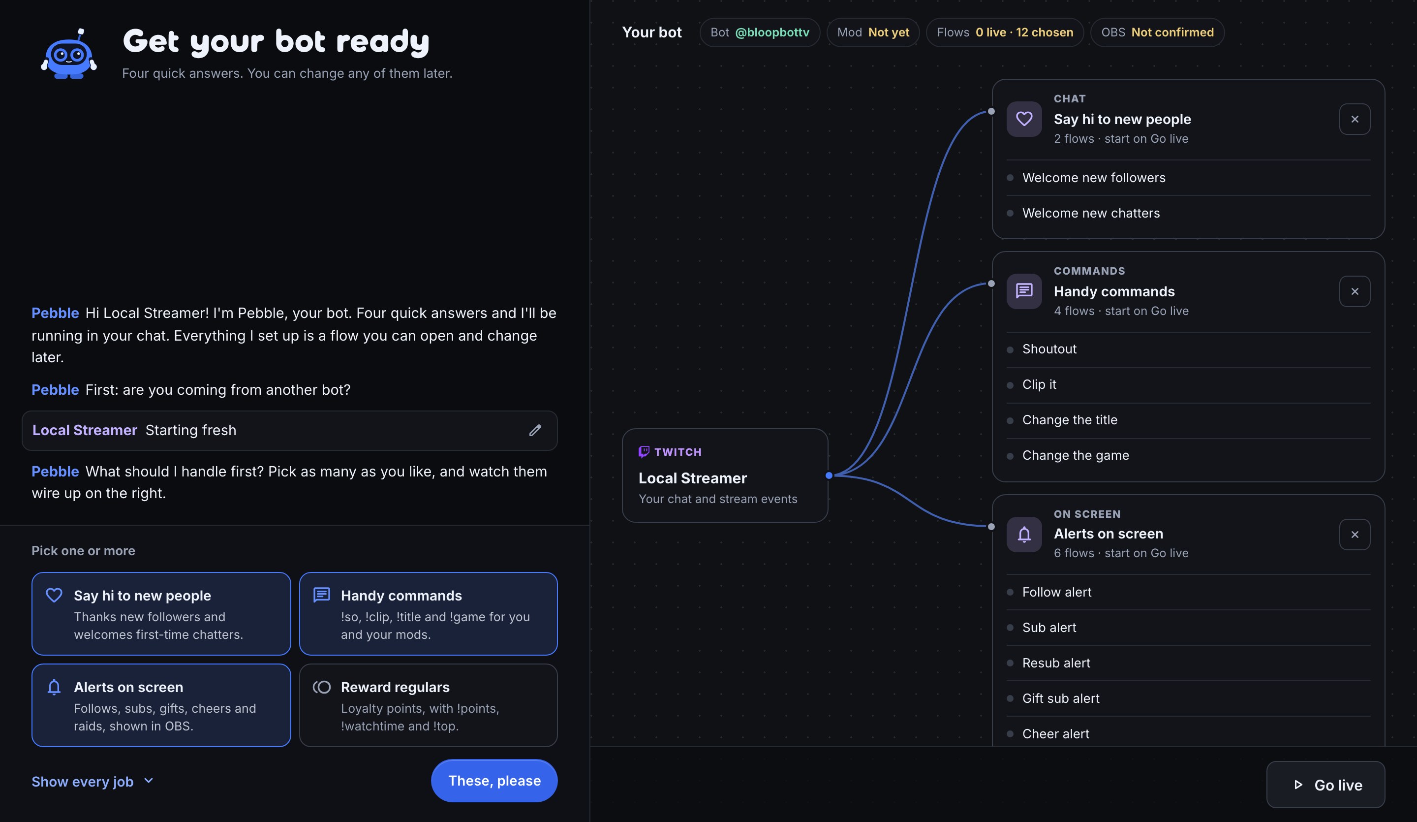The image size is (1417, 822).
Task: Toggle 'Say hi to new people' job card
Action: [161, 614]
